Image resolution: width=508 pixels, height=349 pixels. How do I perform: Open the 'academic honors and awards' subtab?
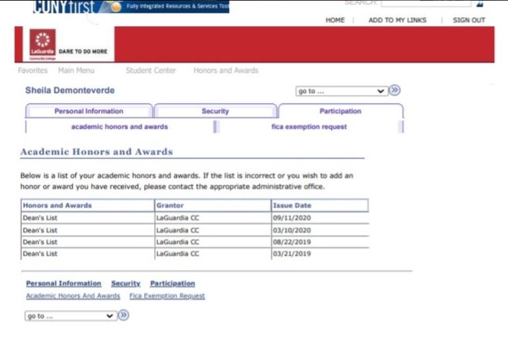119,127
